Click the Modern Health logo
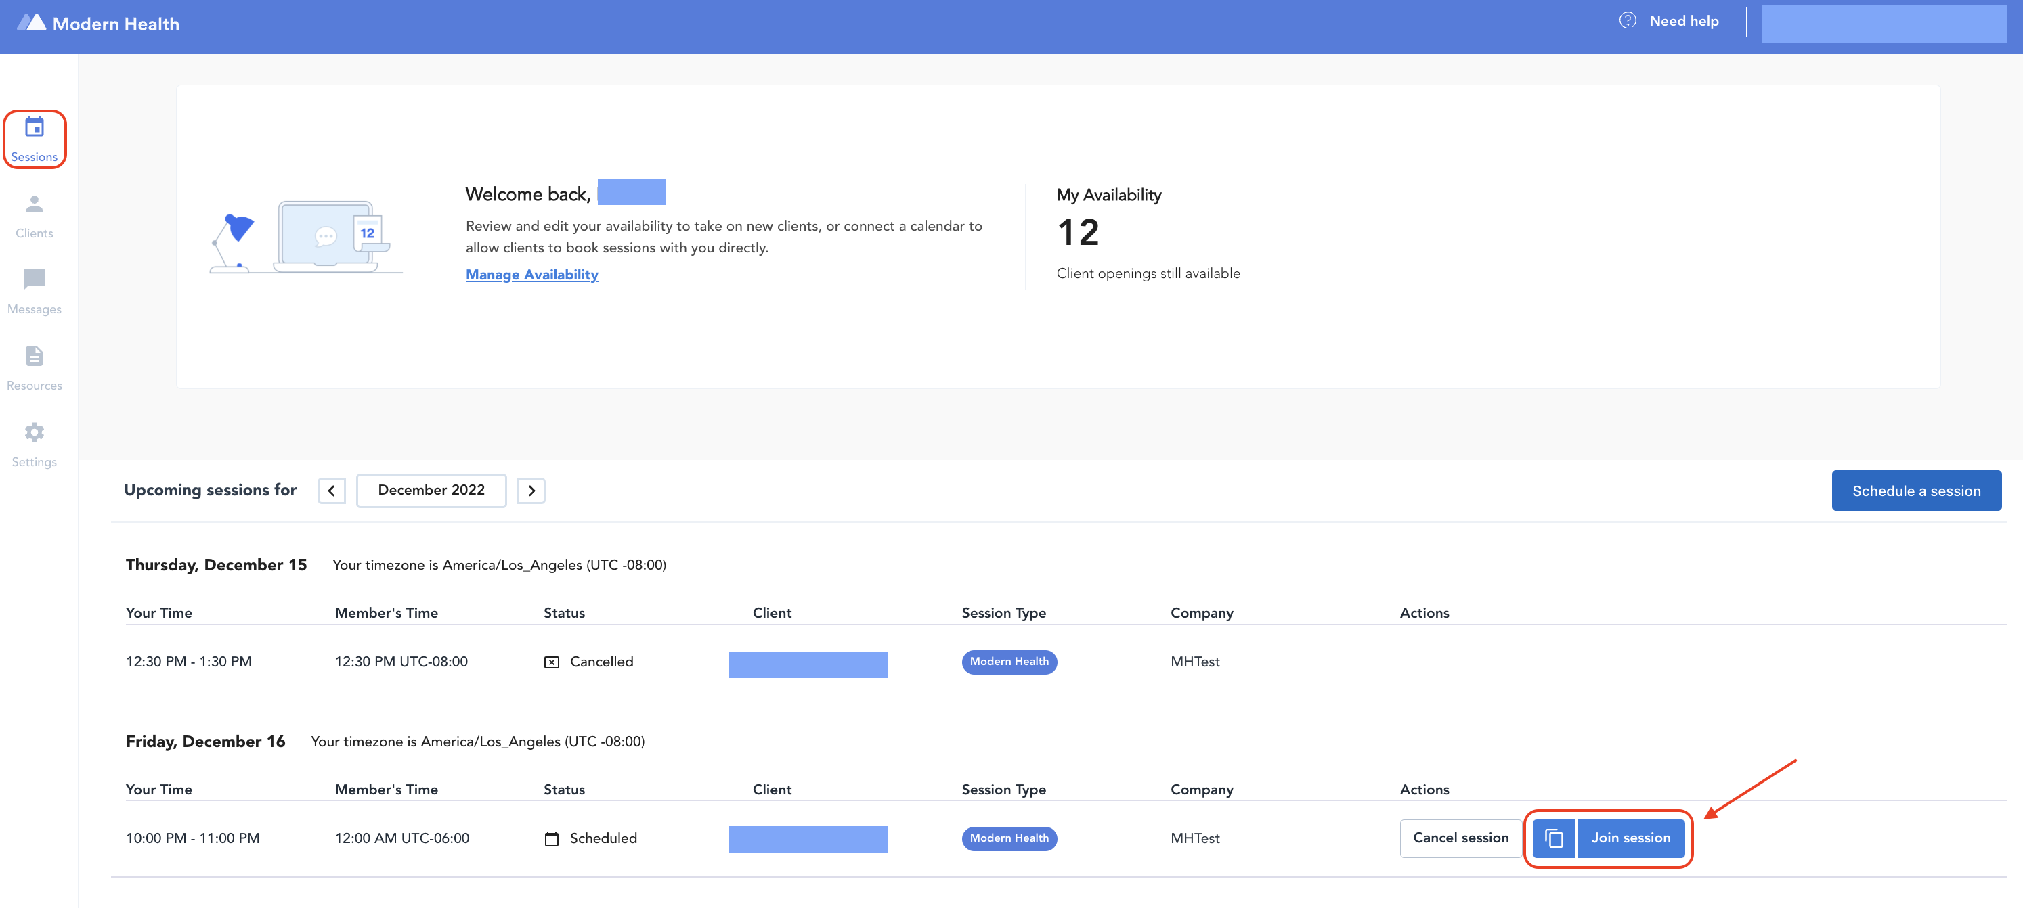 pos(99,24)
